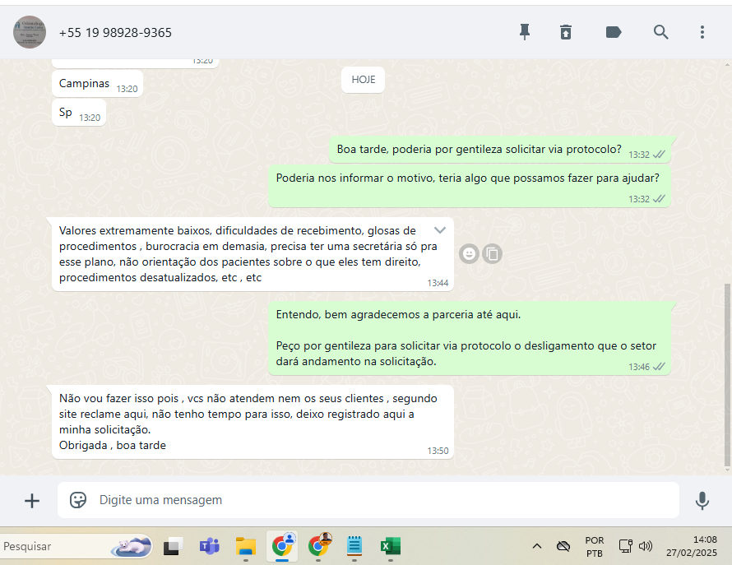Click the plus attach button

click(x=32, y=501)
